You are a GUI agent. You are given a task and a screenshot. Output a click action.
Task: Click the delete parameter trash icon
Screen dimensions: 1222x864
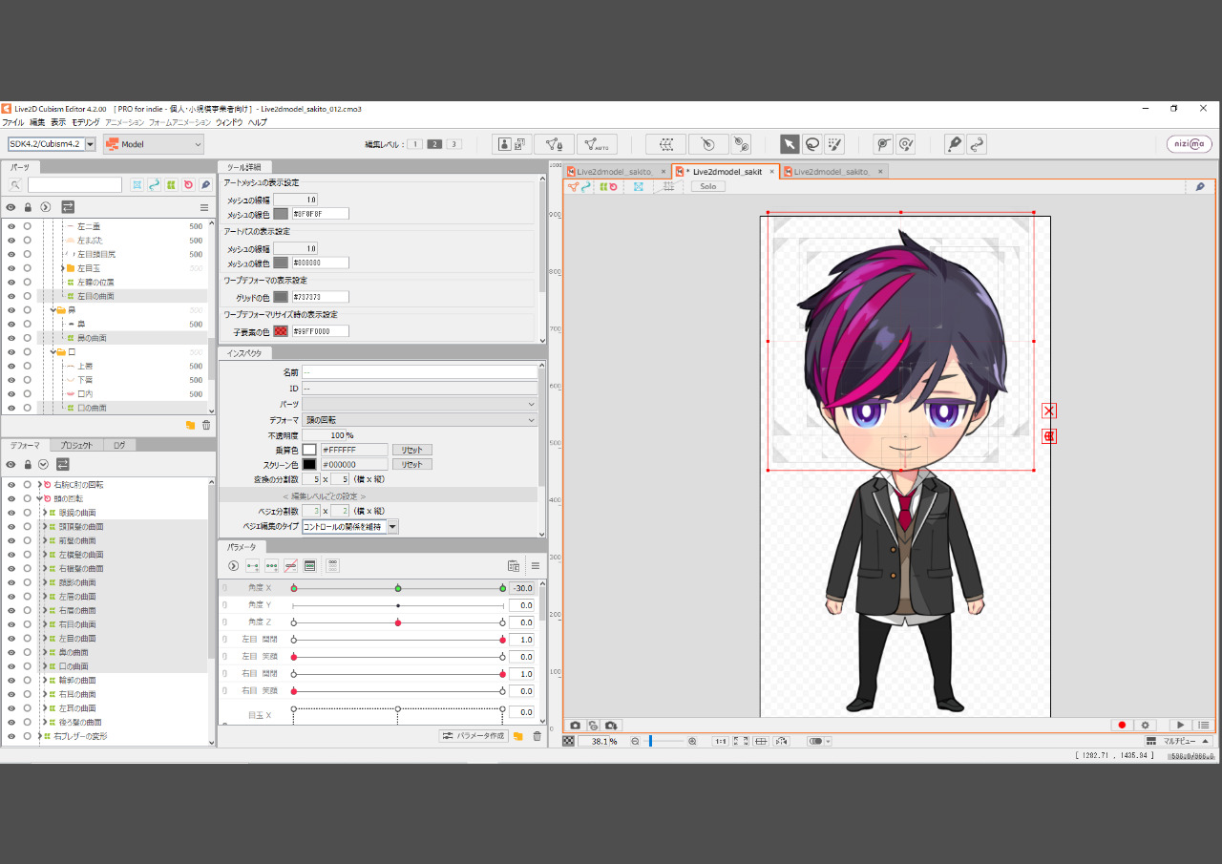click(537, 736)
